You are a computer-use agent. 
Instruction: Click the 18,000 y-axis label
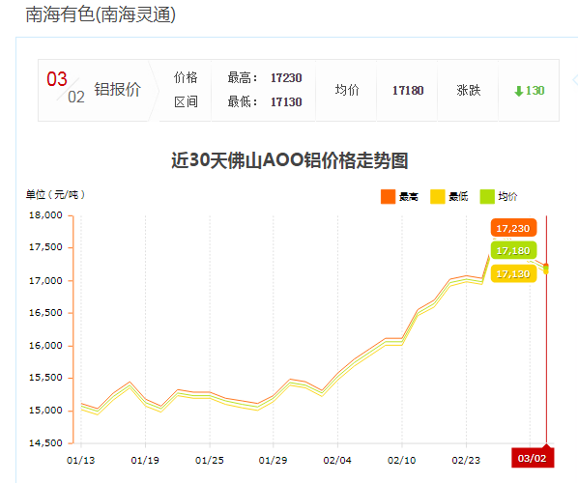click(45, 215)
